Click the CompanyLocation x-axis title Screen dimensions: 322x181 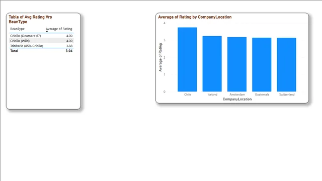click(237, 99)
